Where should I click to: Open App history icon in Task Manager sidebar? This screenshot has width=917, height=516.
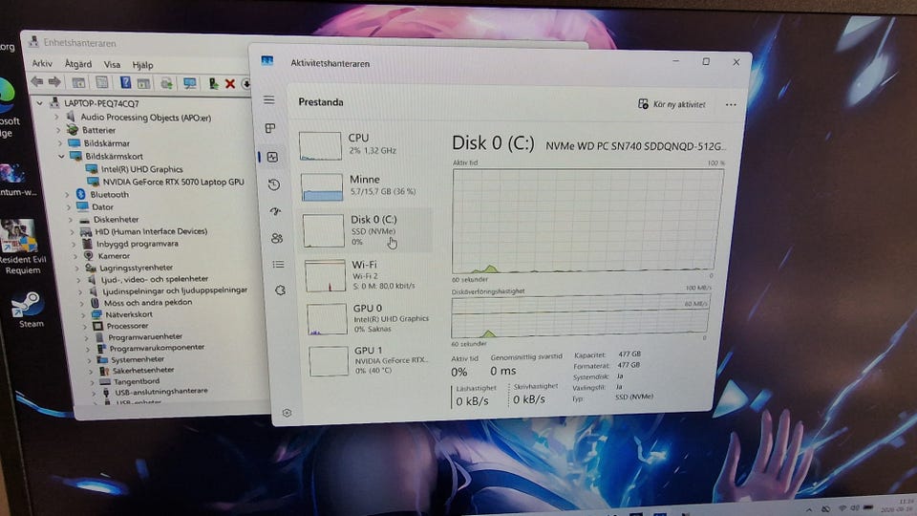pyautogui.click(x=274, y=184)
